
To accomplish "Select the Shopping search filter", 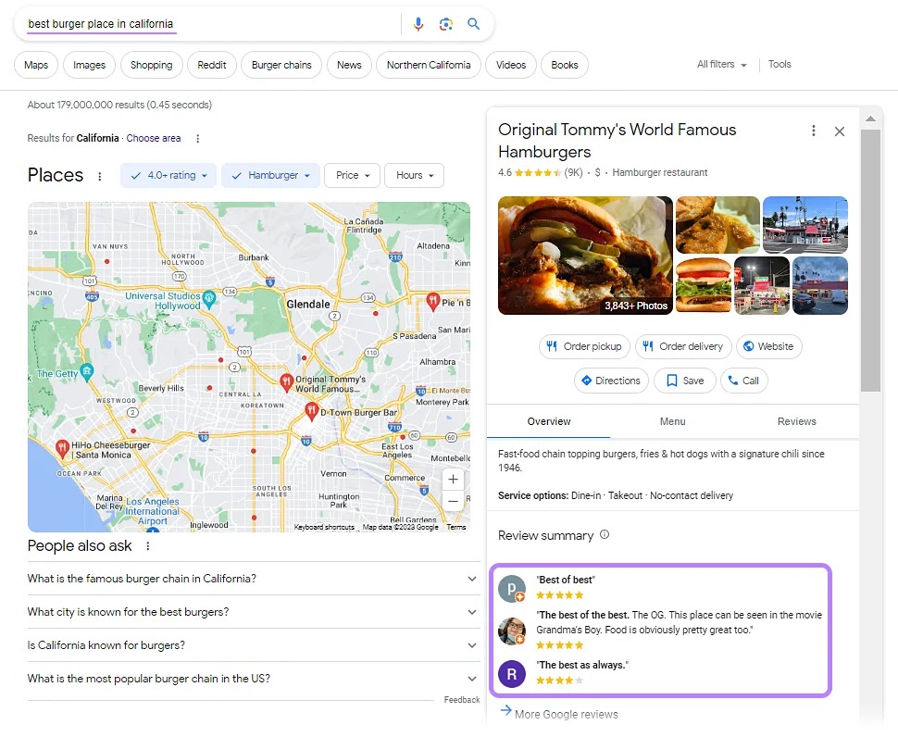I will [x=151, y=66].
